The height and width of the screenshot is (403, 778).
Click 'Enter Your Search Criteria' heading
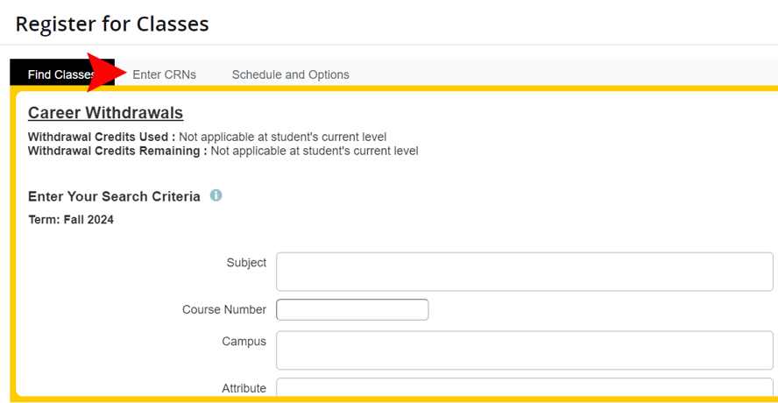coord(114,196)
